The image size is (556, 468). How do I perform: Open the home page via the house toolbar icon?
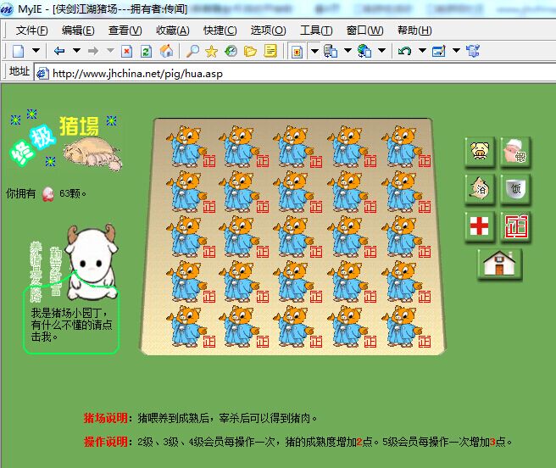166,51
